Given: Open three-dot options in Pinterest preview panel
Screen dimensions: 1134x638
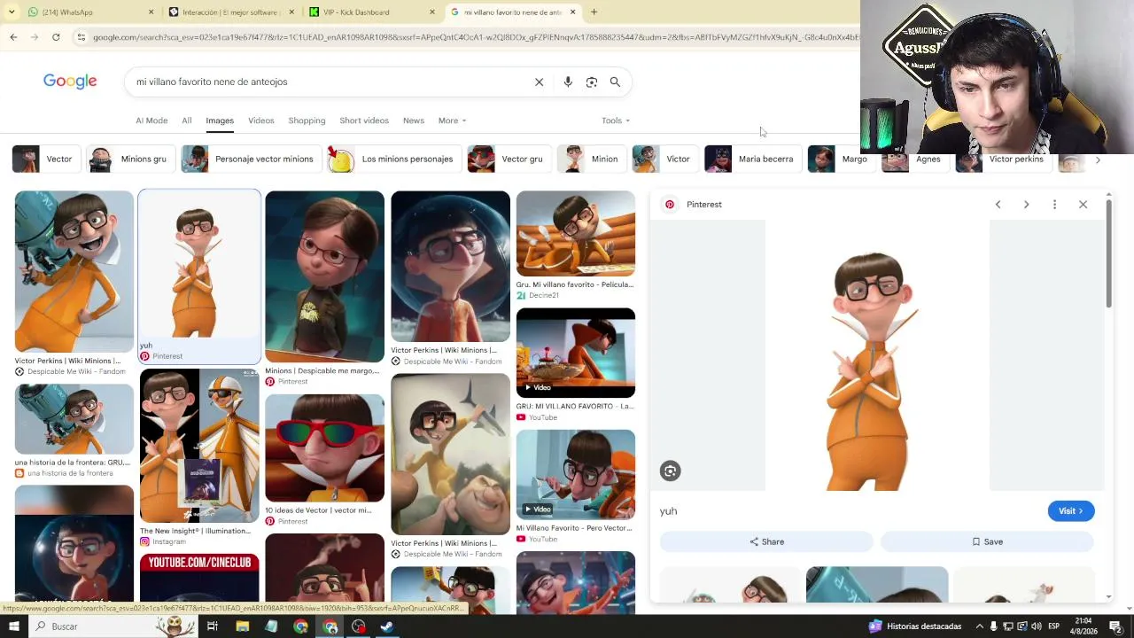Looking at the screenshot, I should [1054, 205].
